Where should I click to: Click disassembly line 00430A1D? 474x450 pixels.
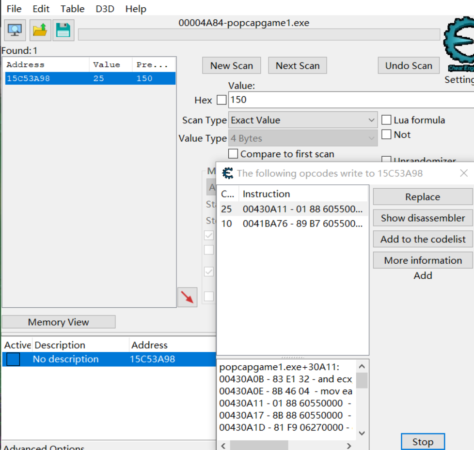(x=285, y=427)
